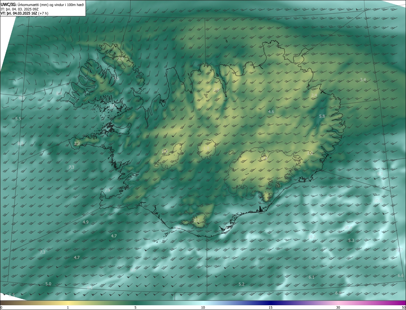The height and width of the screenshot is (310, 406).
Task: Click the 7.9 value label near the coast
Action: tap(107, 190)
